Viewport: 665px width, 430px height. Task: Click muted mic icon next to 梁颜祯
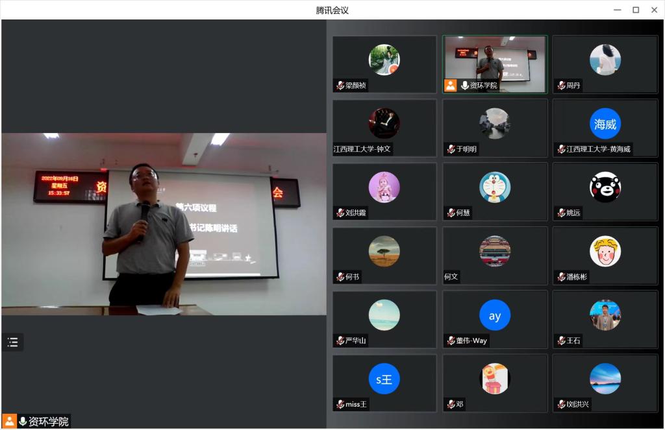[340, 86]
